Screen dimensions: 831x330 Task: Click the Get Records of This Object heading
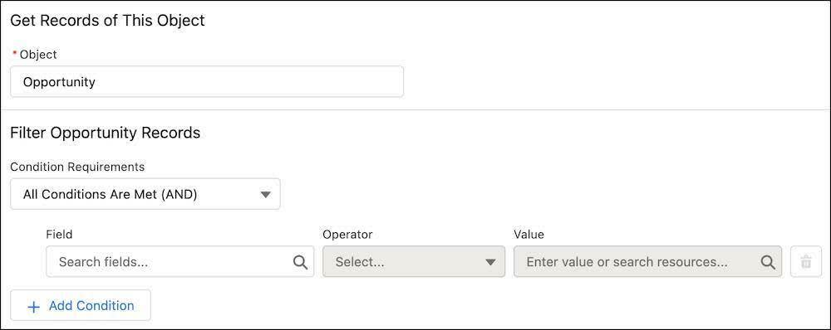pyautogui.click(x=107, y=21)
